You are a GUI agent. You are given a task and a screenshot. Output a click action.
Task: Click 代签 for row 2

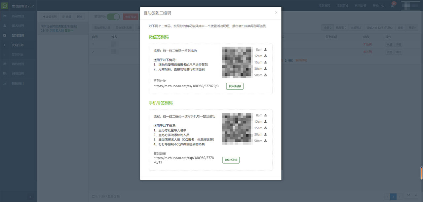click(389, 52)
